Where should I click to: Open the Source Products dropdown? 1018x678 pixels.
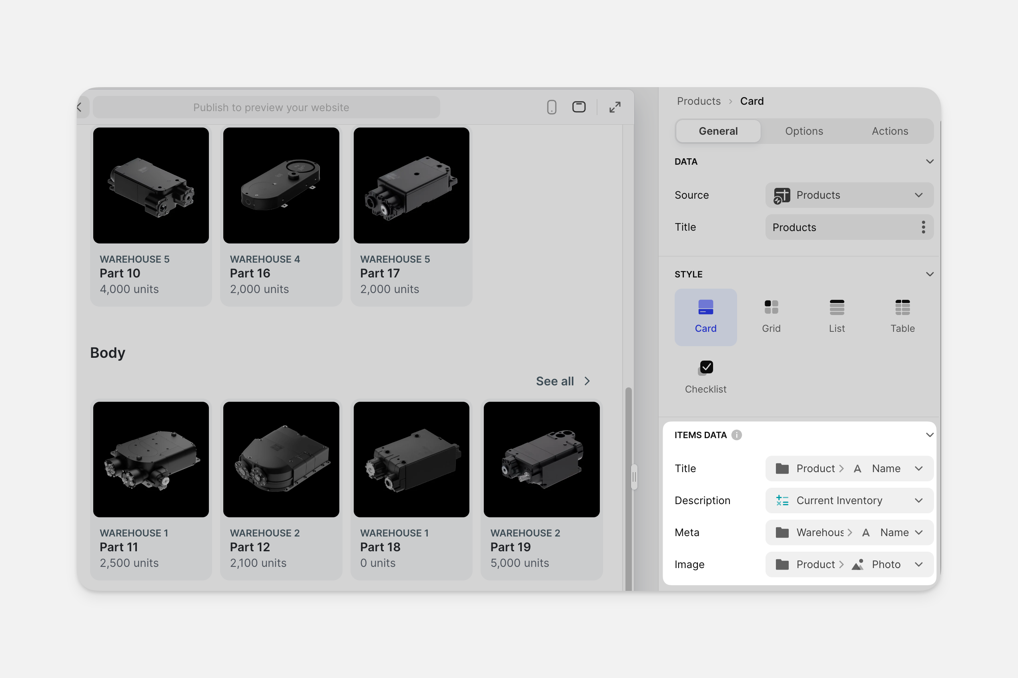click(x=849, y=195)
